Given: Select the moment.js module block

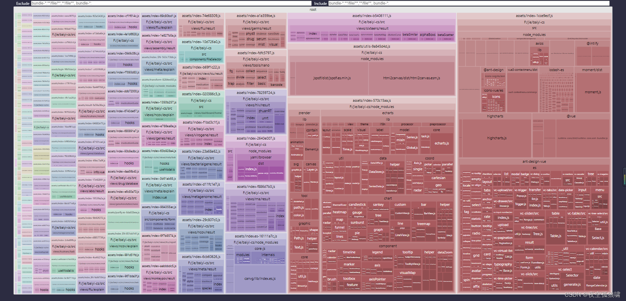Looking at the screenshot, I should click(592, 92).
